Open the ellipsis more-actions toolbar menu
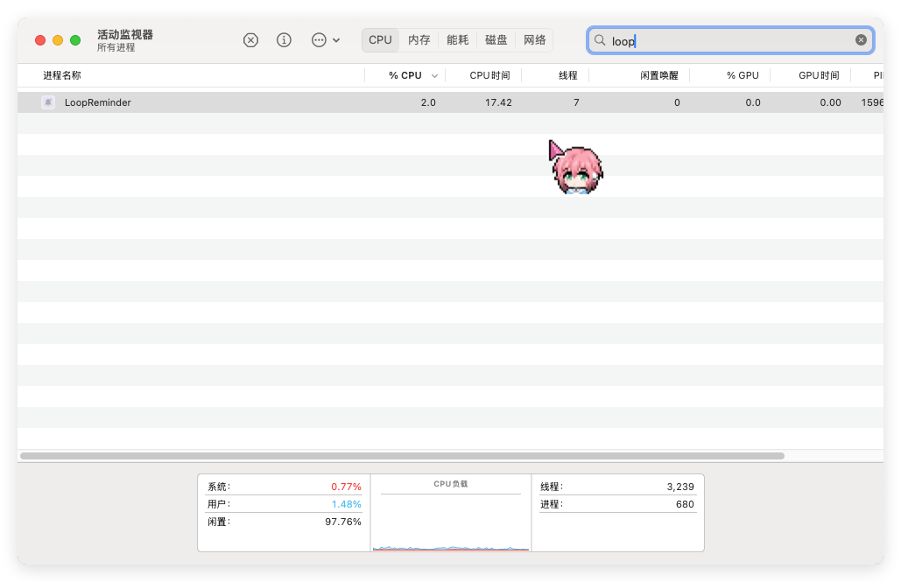This screenshot has width=901, height=582. [326, 40]
